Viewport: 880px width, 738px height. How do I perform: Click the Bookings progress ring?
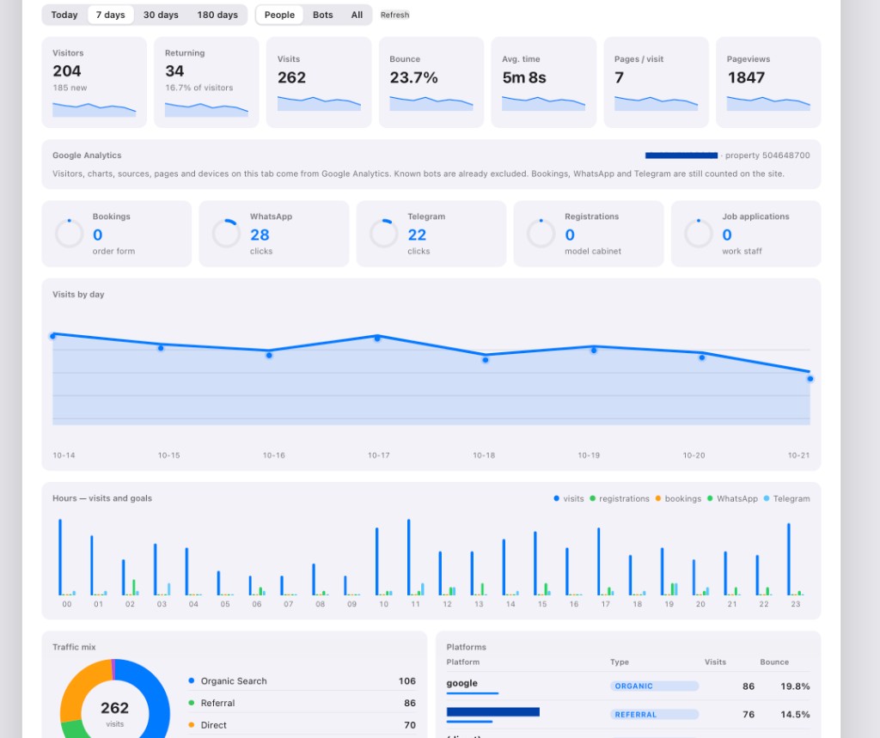click(x=69, y=234)
